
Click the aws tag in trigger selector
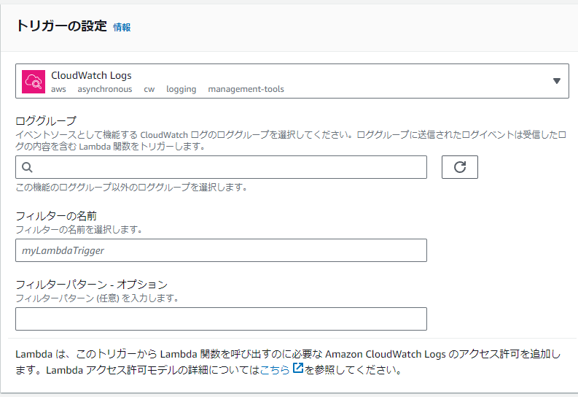click(58, 89)
